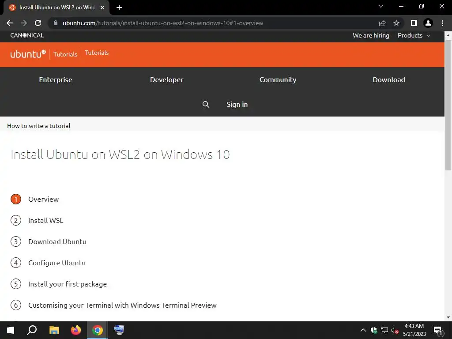
Task: Click the site search magnifier icon
Action: click(206, 104)
